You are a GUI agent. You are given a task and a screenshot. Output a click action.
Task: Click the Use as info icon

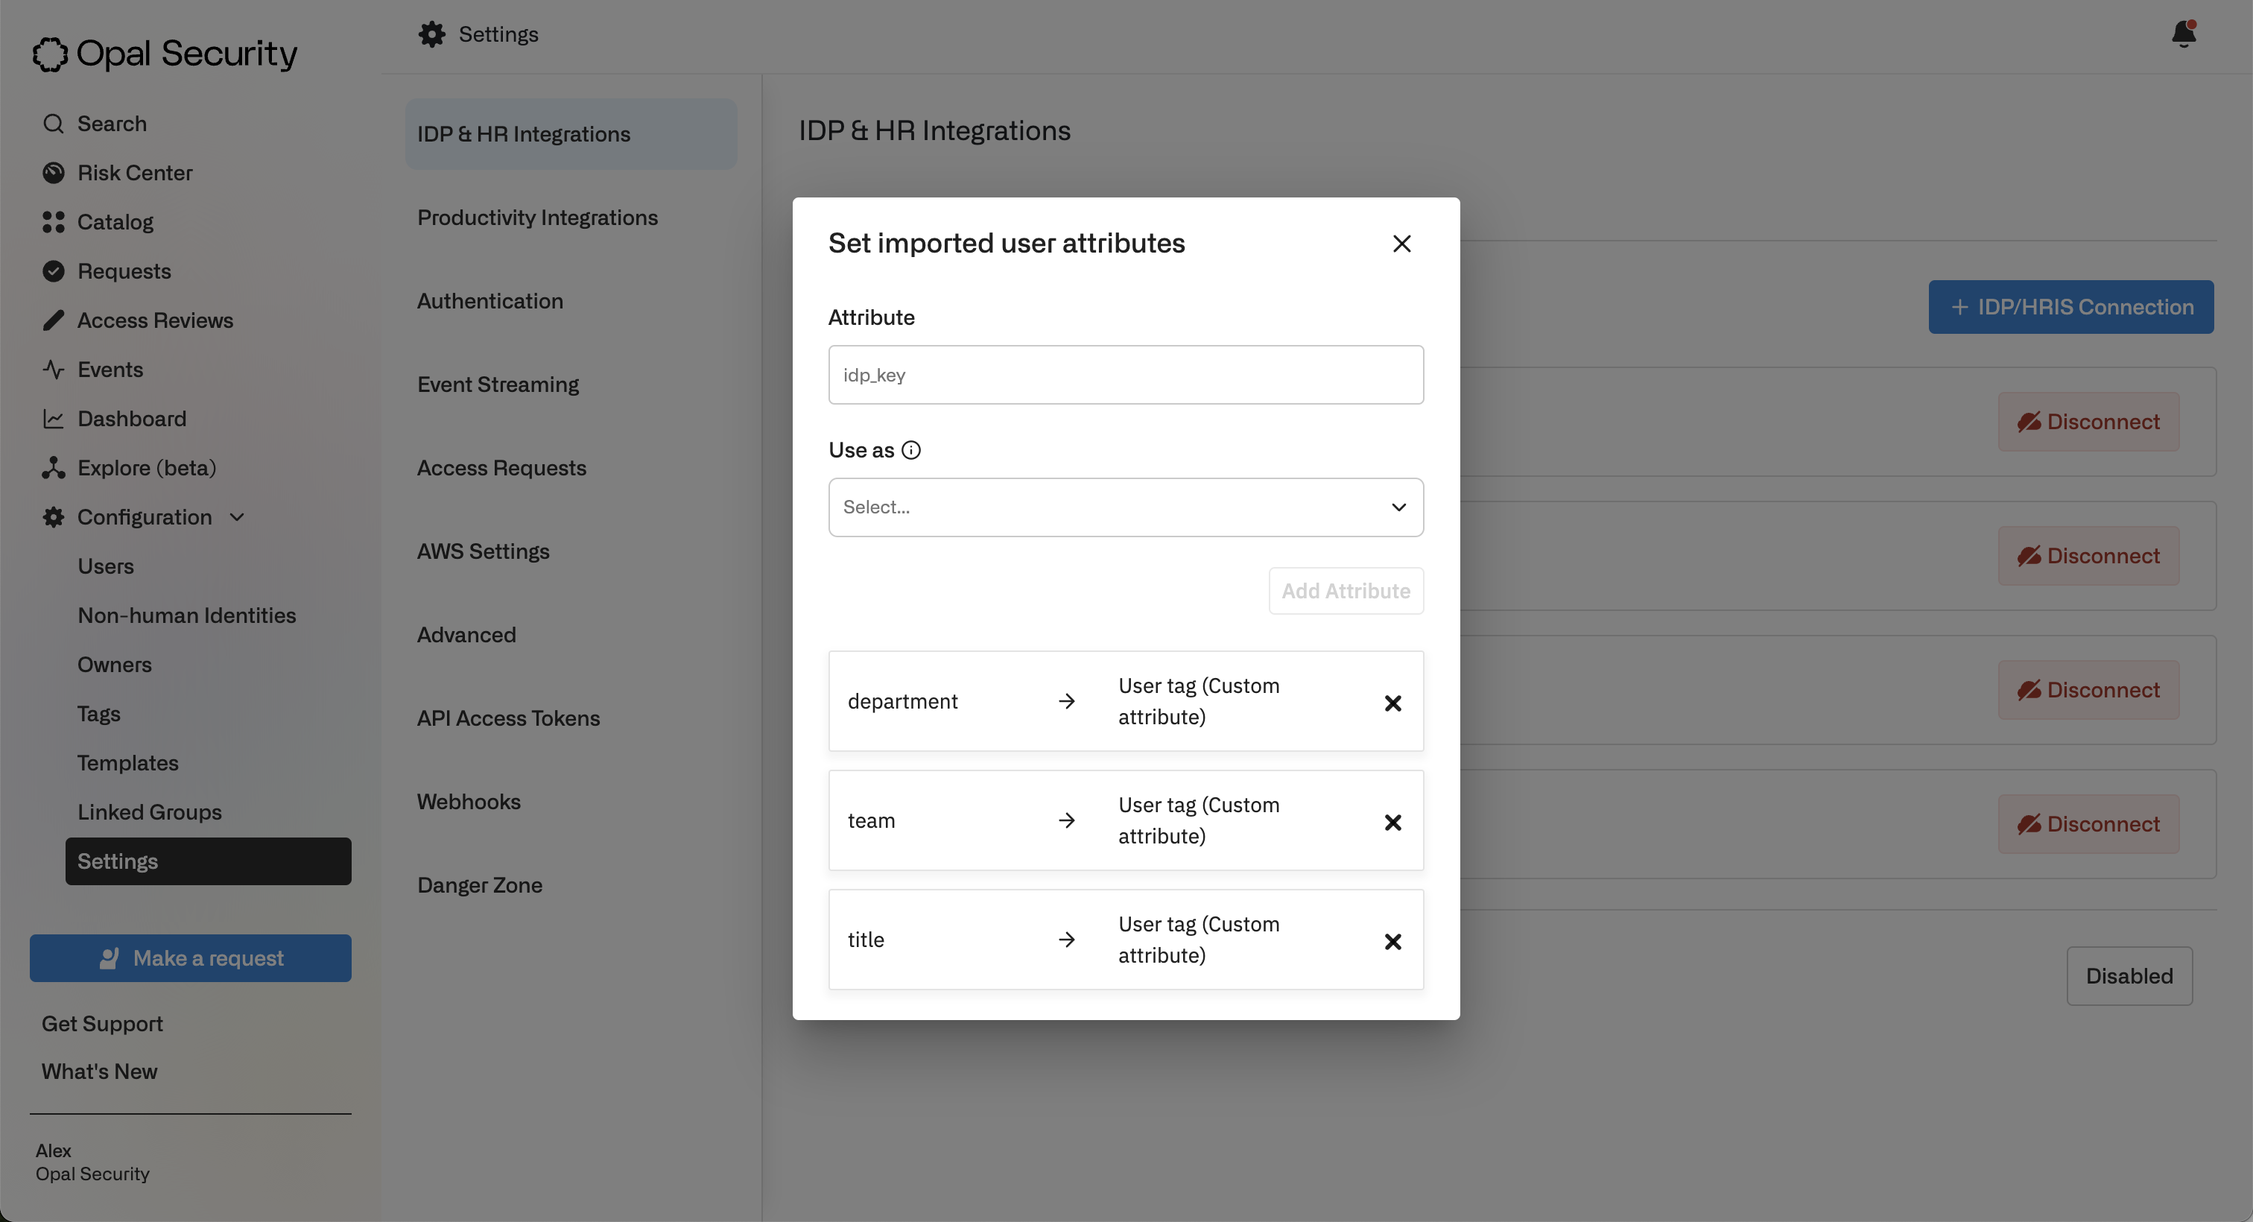(910, 449)
